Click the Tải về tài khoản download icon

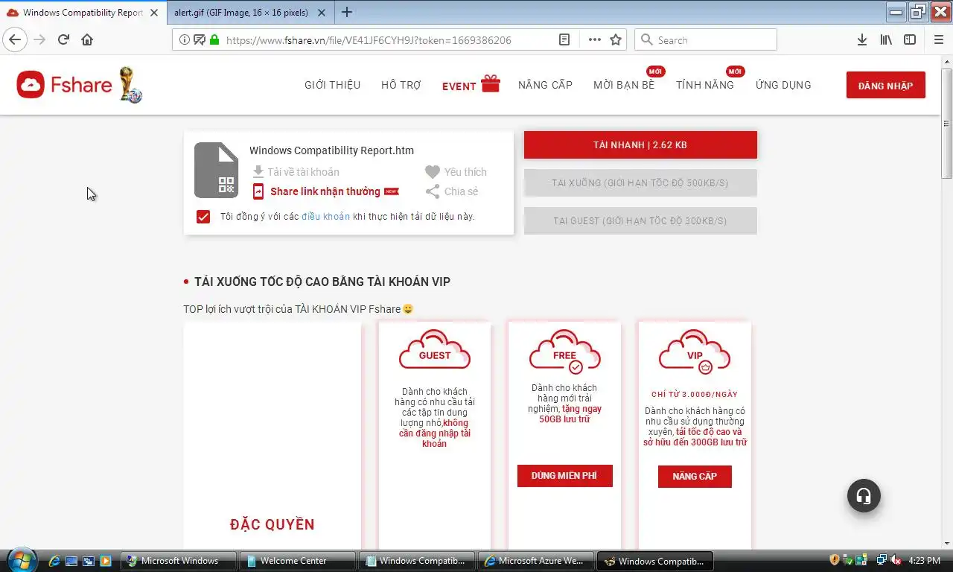[258, 172]
